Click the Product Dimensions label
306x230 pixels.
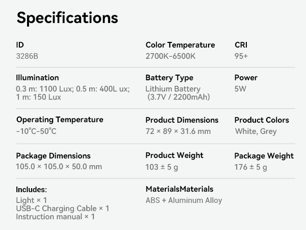click(x=182, y=120)
